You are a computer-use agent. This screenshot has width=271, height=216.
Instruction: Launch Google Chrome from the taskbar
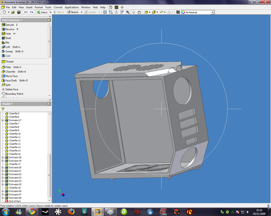pyautogui.click(x=32, y=212)
